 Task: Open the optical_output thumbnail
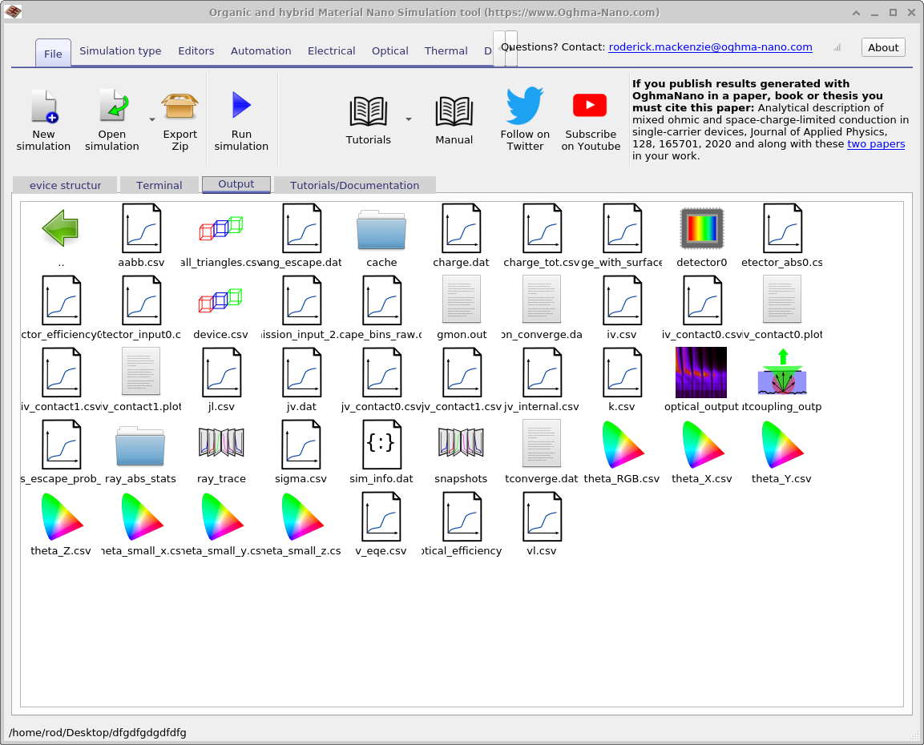click(701, 372)
